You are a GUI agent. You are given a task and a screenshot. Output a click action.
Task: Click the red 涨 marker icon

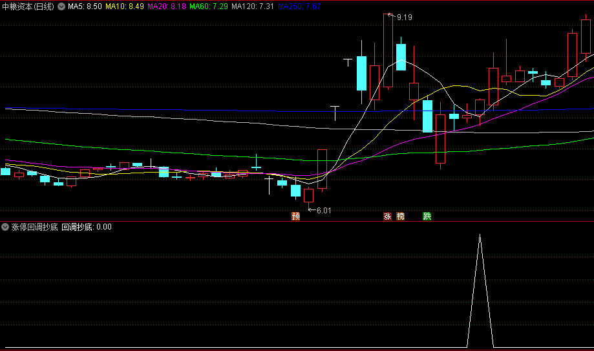(387, 216)
